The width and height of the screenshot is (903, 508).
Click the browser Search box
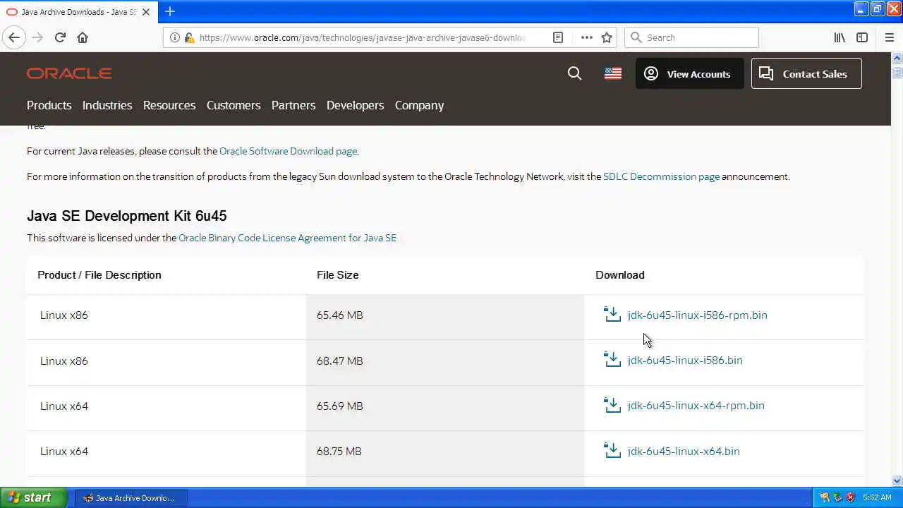click(691, 37)
